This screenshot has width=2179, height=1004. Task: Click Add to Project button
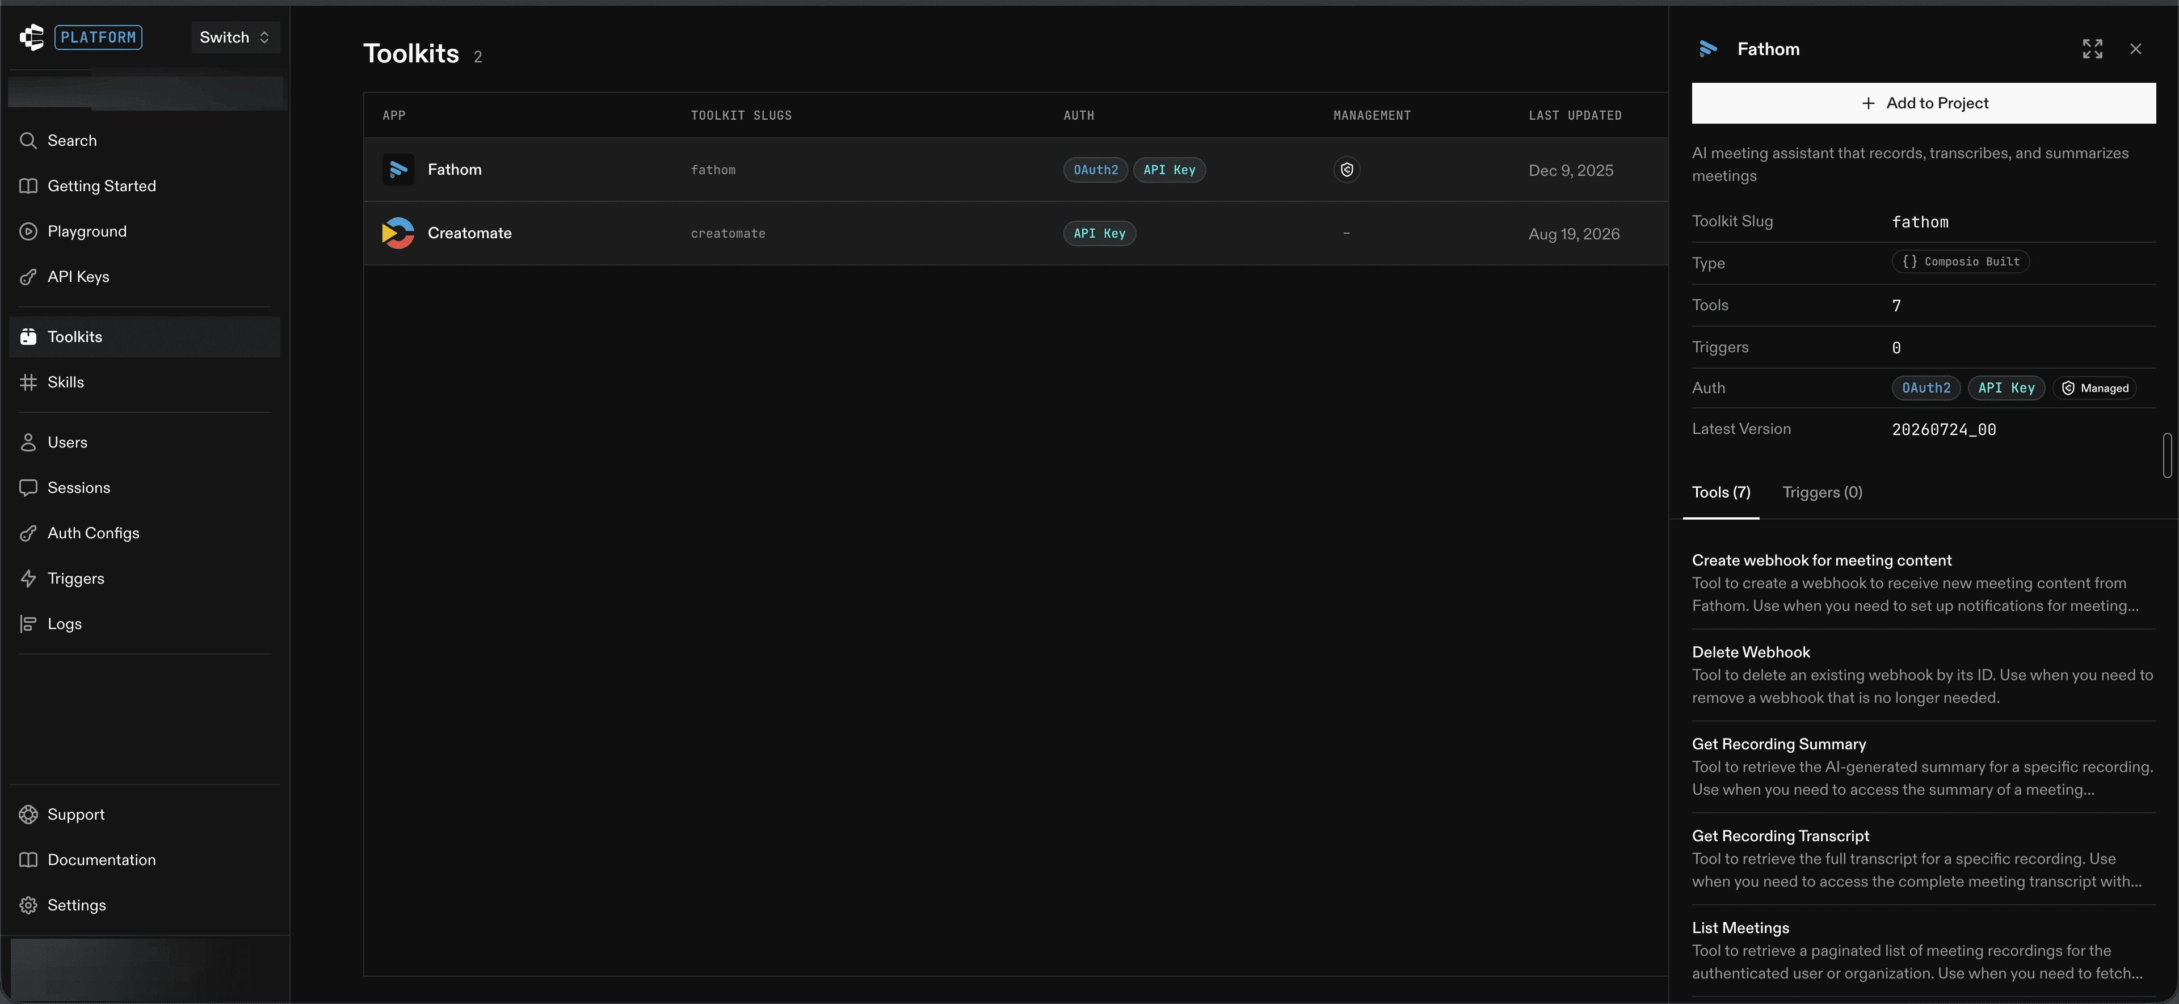pos(1924,103)
